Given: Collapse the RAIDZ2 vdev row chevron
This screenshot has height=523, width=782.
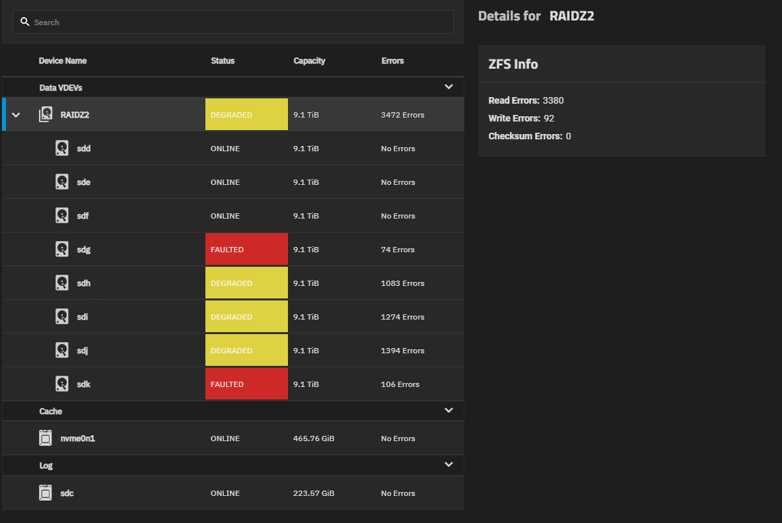Looking at the screenshot, I should (x=16, y=115).
